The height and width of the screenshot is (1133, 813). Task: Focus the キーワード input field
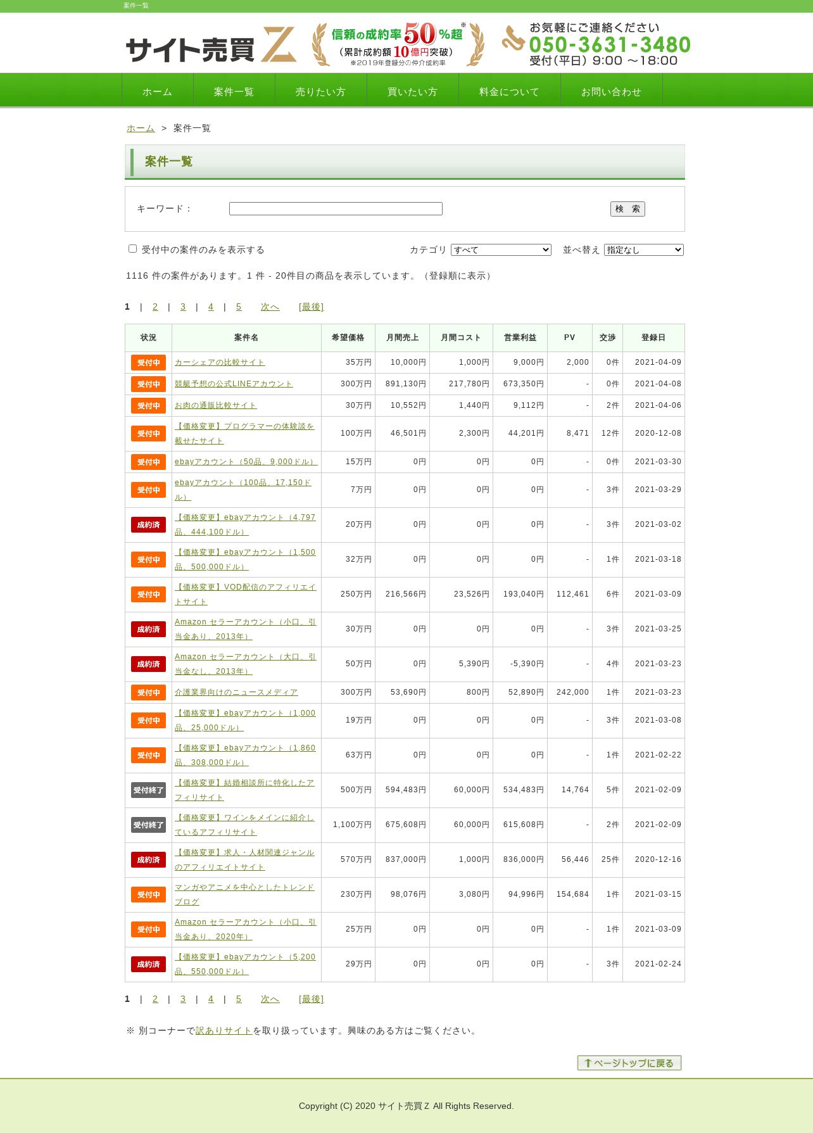(x=336, y=208)
